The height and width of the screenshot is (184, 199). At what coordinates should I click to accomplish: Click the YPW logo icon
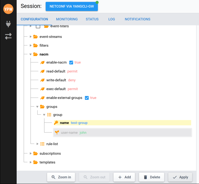click(8, 9)
